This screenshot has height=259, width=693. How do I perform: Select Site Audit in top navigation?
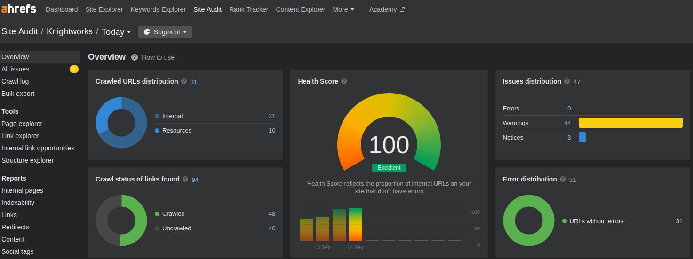[207, 9]
